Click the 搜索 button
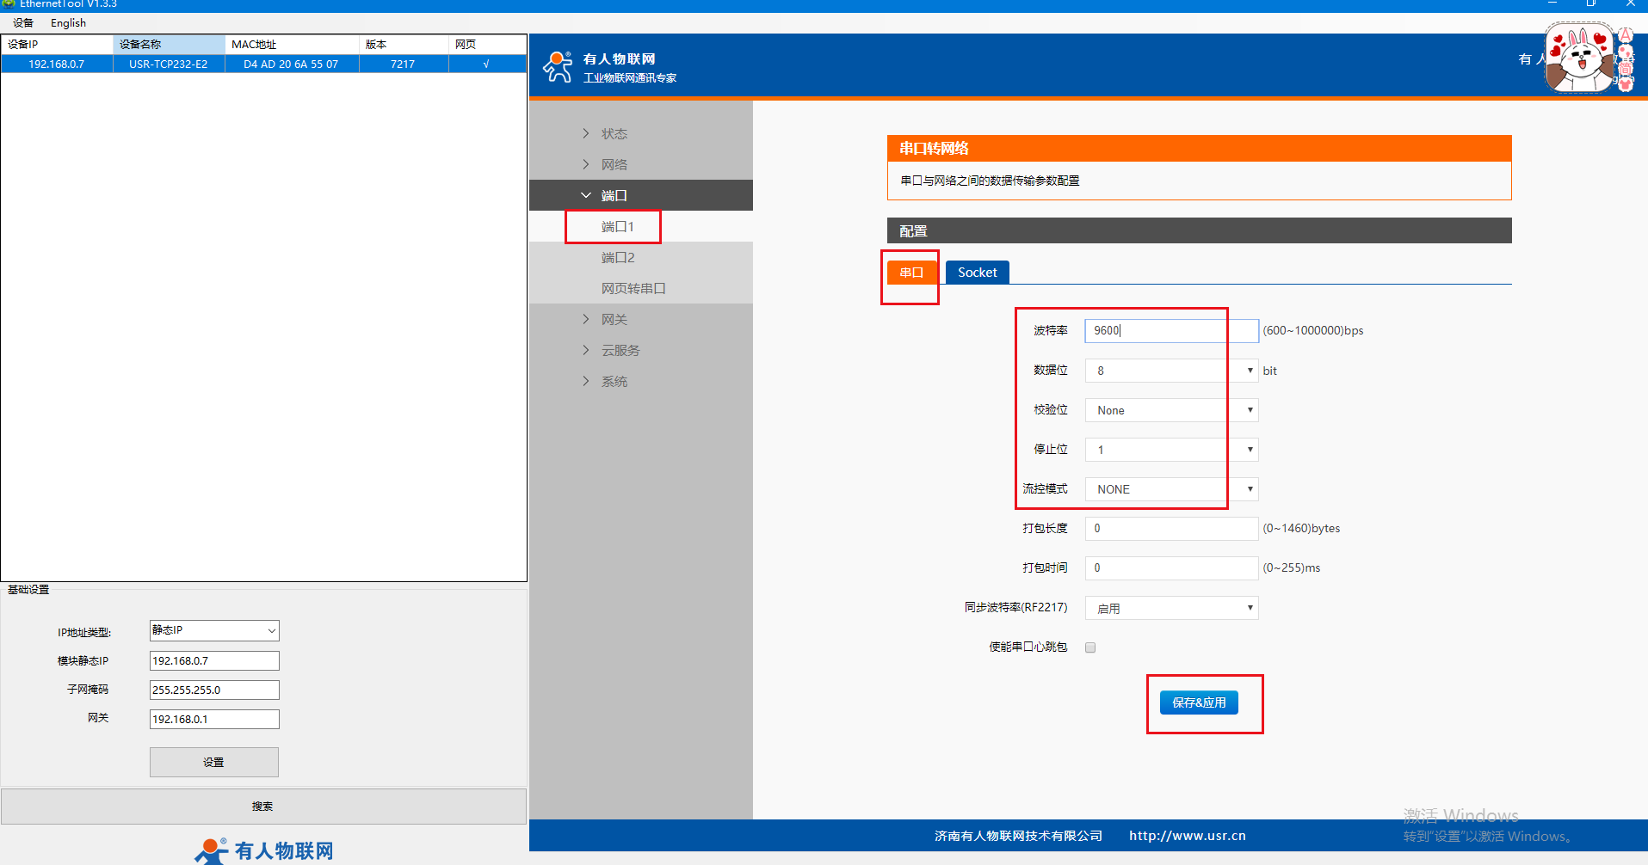 (x=262, y=807)
